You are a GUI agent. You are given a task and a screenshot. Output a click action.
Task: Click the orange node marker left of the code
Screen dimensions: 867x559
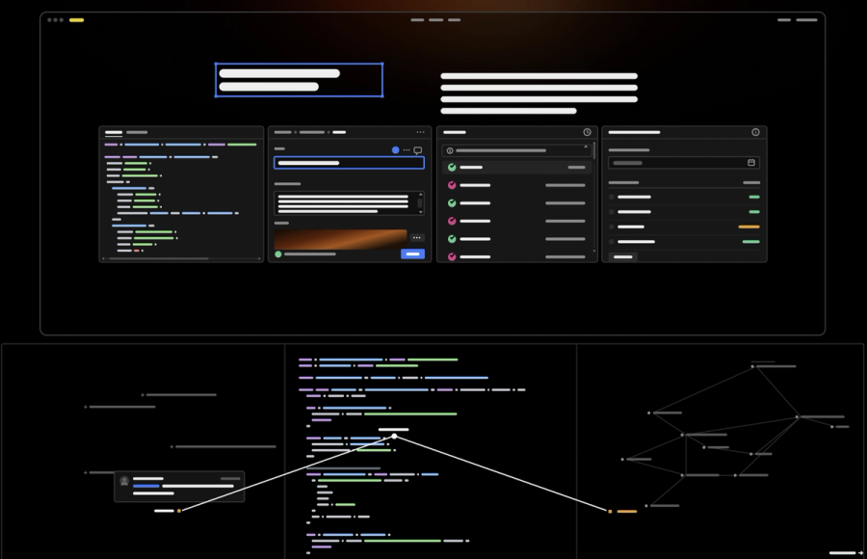coord(178,511)
